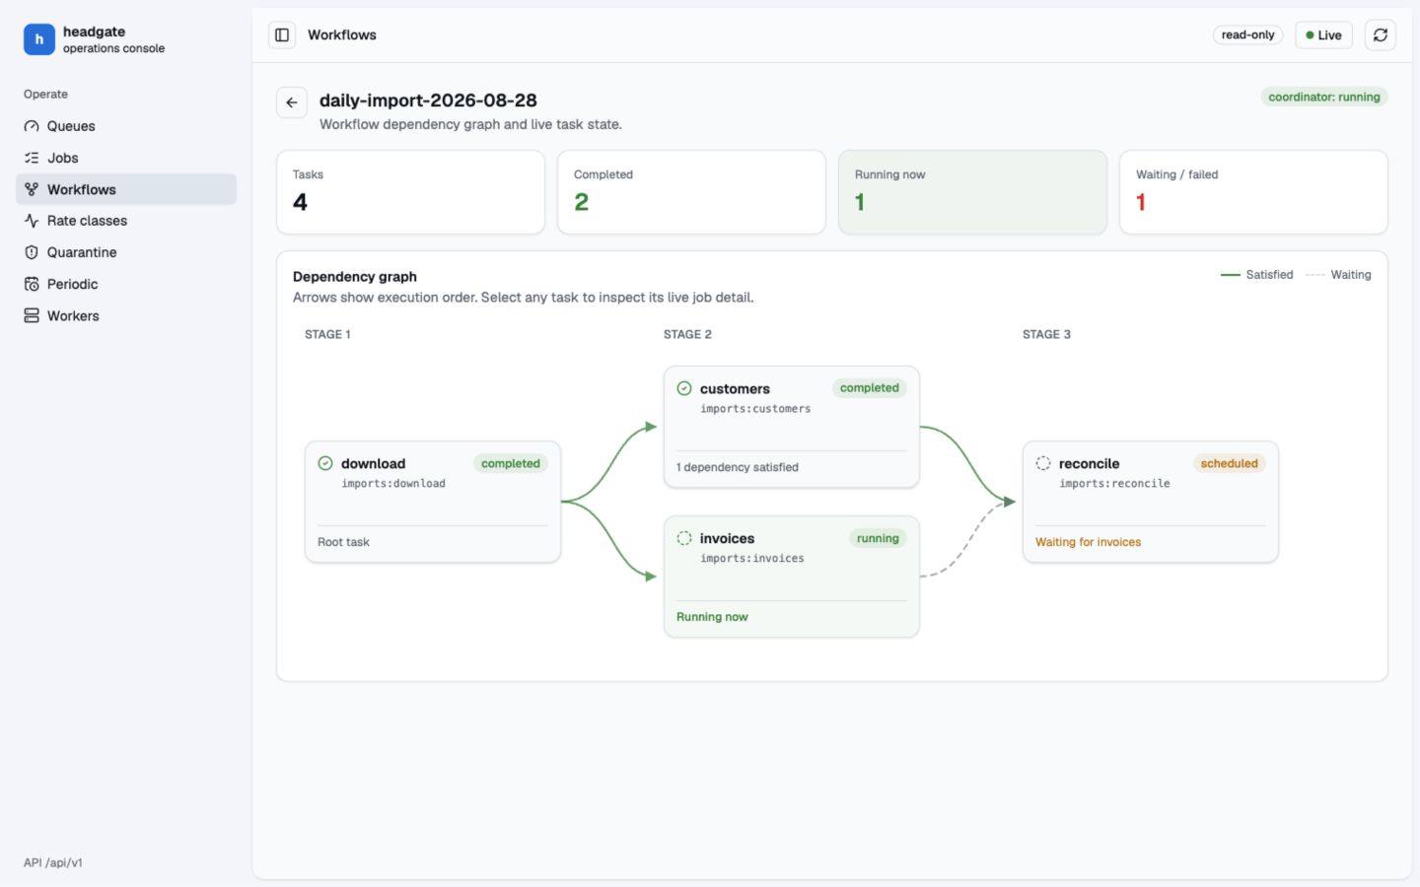The height and width of the screenshot is (887, 1420).
Task: Click the read-only badge
Action: [x=1247, y=35]
